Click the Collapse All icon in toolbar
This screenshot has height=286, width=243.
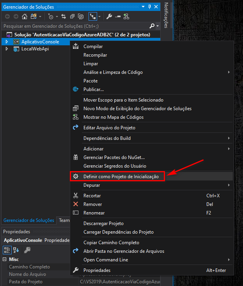click(72, 16)
